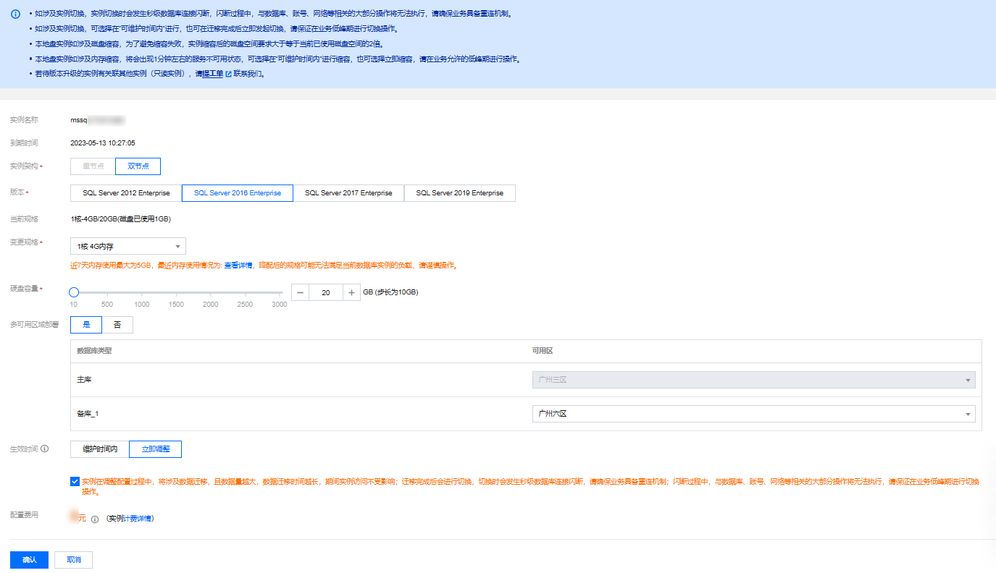Click the 1500 mark on the disk slider

(176, 305)
